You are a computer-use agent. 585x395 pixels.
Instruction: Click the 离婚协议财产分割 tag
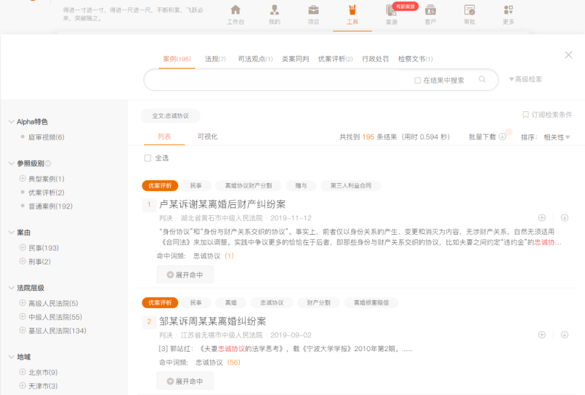[249, 185]
